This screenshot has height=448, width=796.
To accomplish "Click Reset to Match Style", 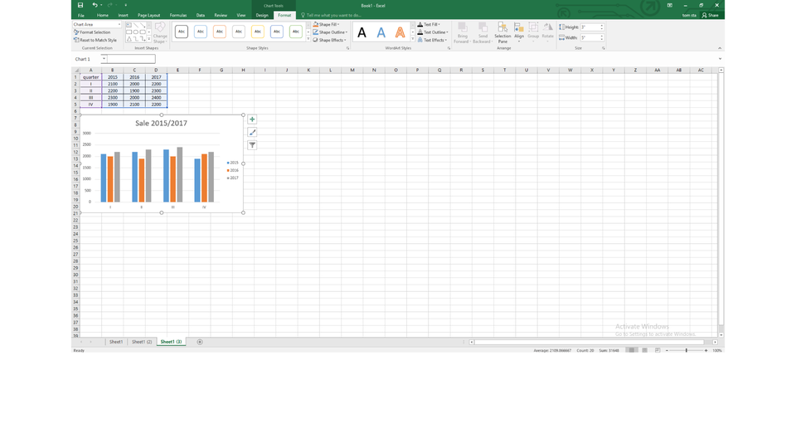I will click(x=95, y=40).
